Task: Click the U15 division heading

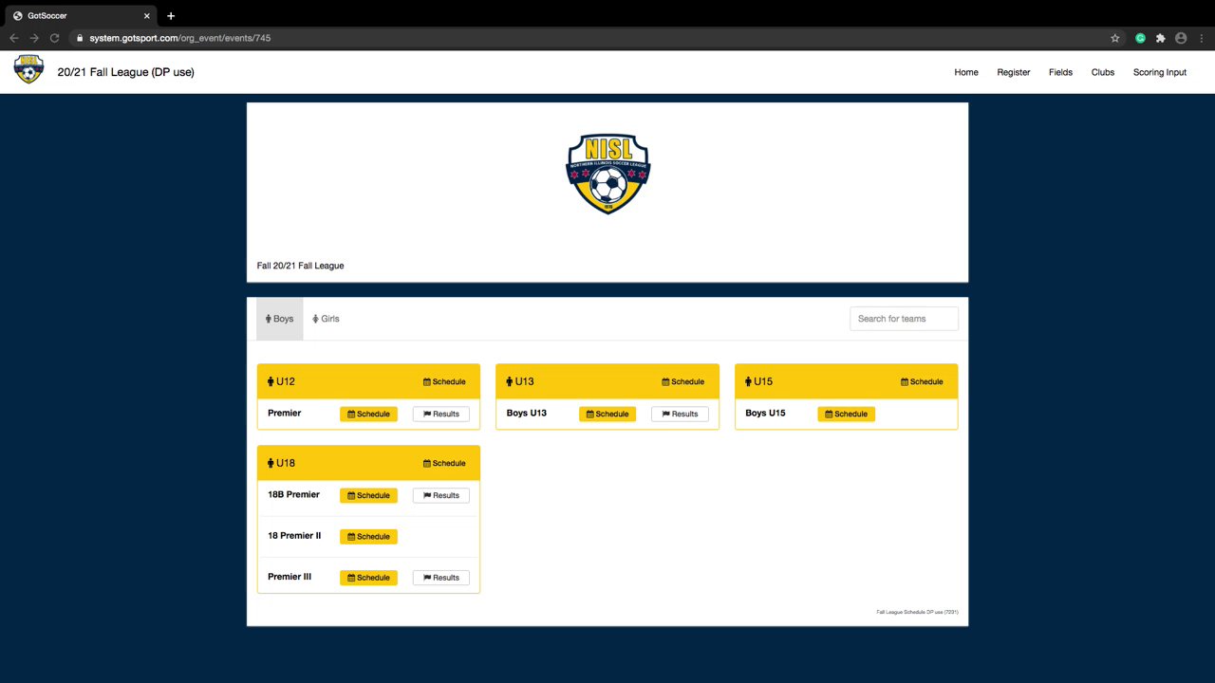Action: [758, 381]
